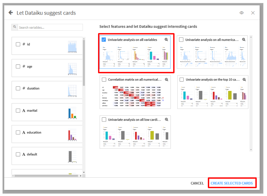Click horizontal scrollbar left arrow
Image resolution: width=267 pixels, height=196 pixels.
[x=13, y=176]
